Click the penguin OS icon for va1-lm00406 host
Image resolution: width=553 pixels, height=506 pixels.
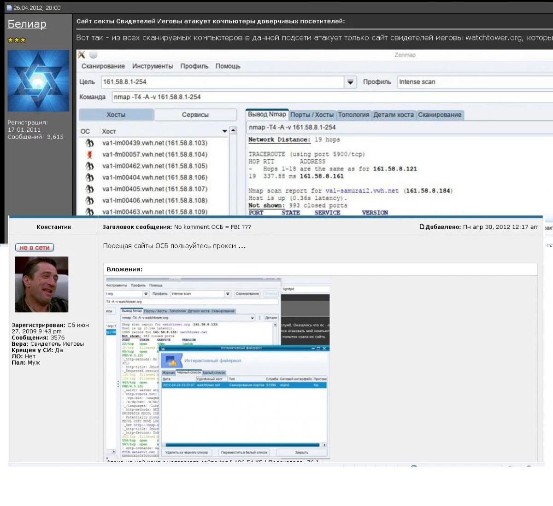[89, 201]
